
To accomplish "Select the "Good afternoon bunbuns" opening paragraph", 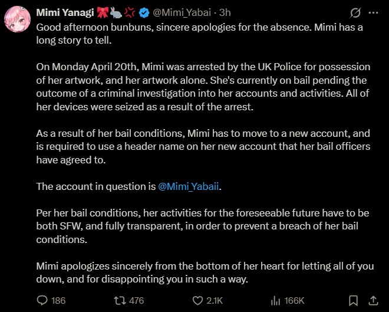I will pos(199,34).
